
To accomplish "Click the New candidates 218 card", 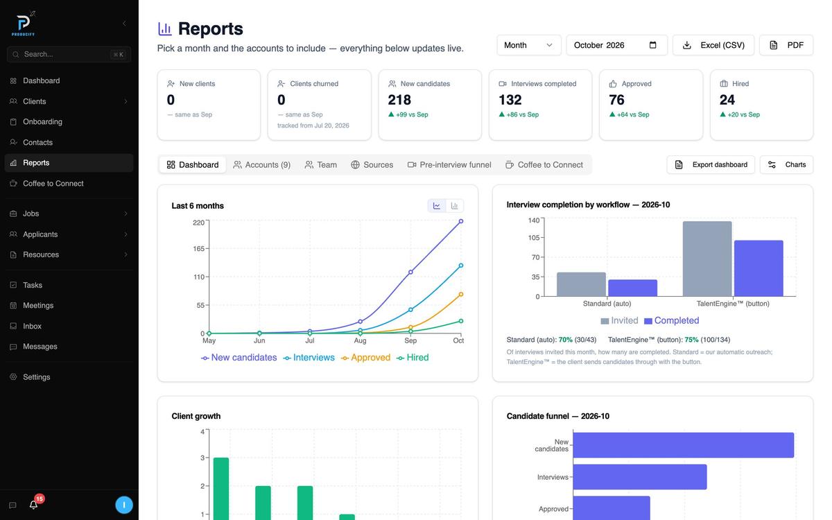I will pyautogui.click(x=430, y=105).
